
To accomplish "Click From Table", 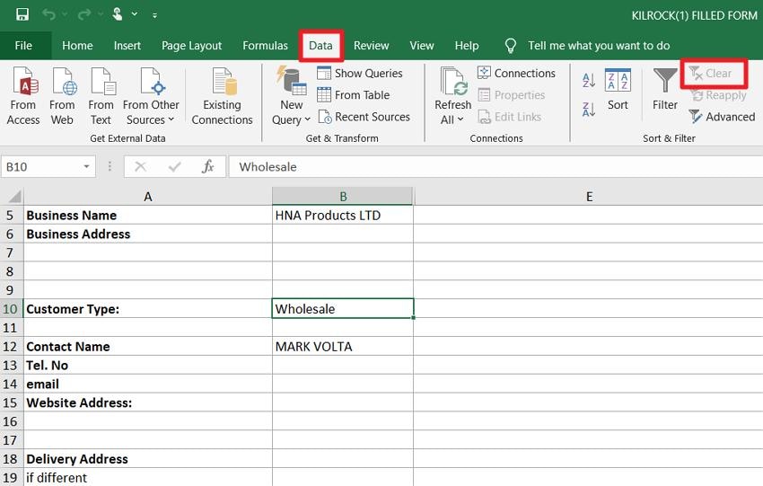I will point(354,95).
